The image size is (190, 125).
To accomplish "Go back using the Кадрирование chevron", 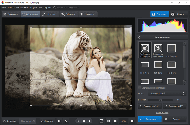I will click(139, 37).
